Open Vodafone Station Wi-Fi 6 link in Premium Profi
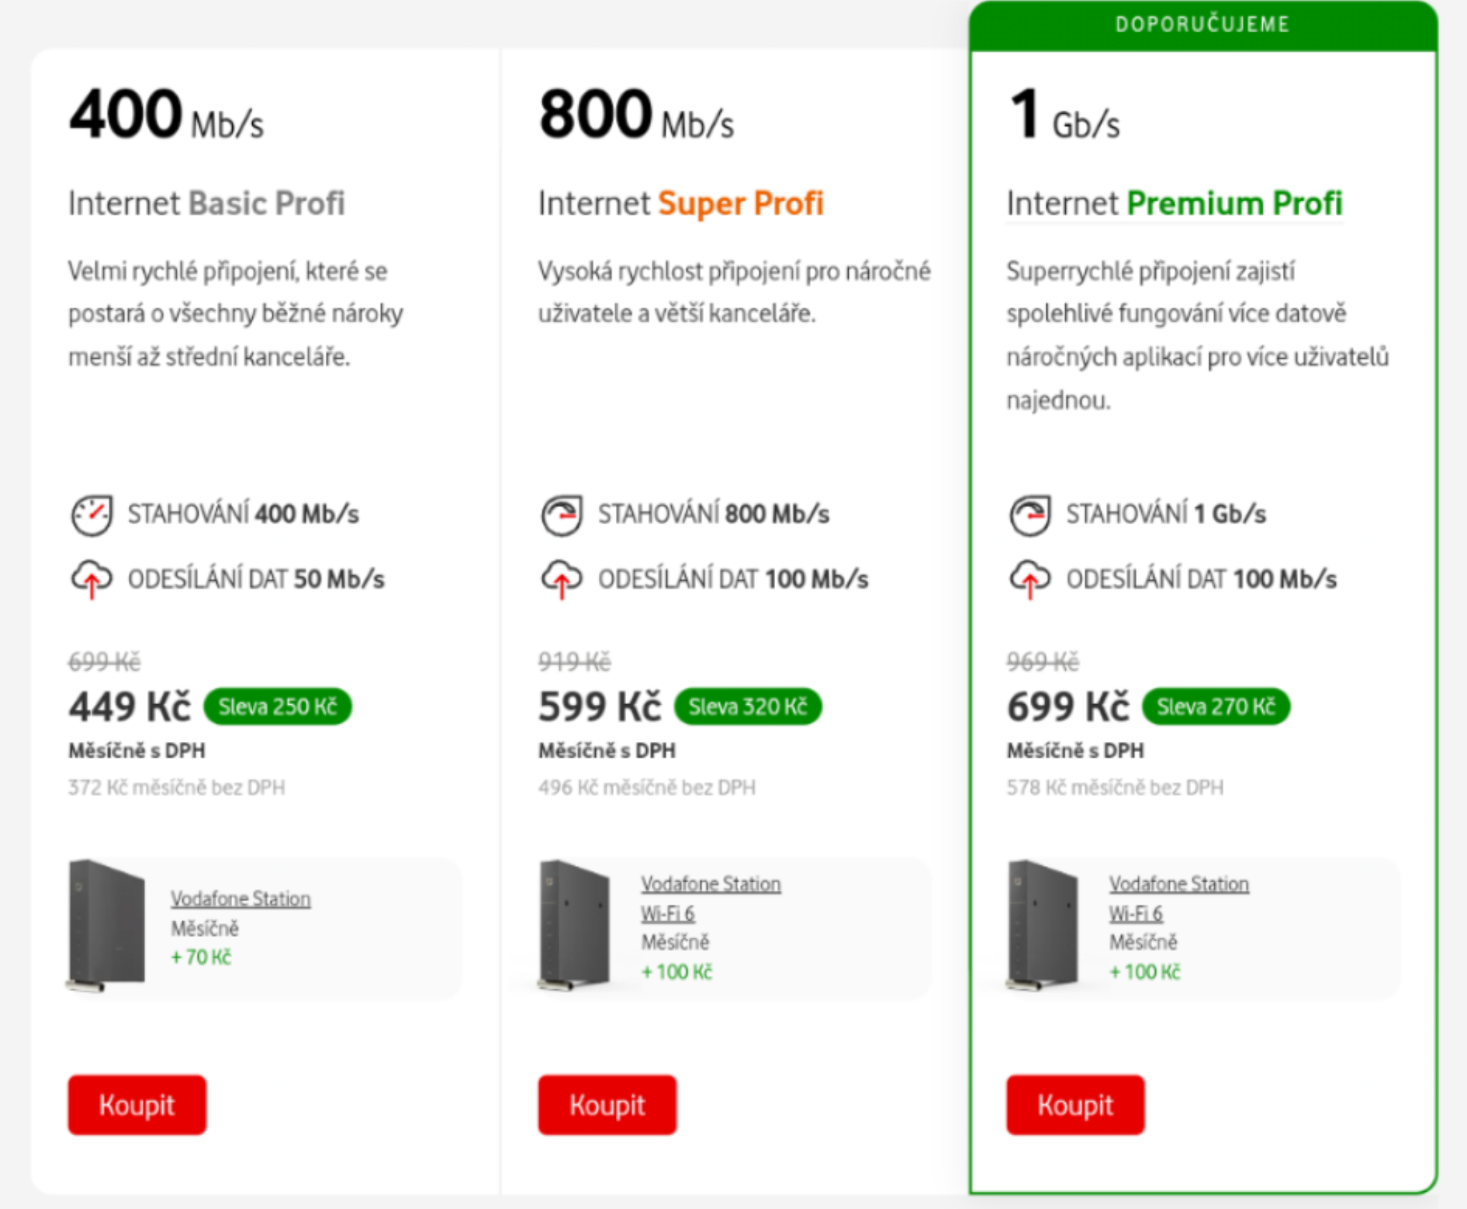This screenshot has height=1209, width=1467. (x=1179, y=898)
